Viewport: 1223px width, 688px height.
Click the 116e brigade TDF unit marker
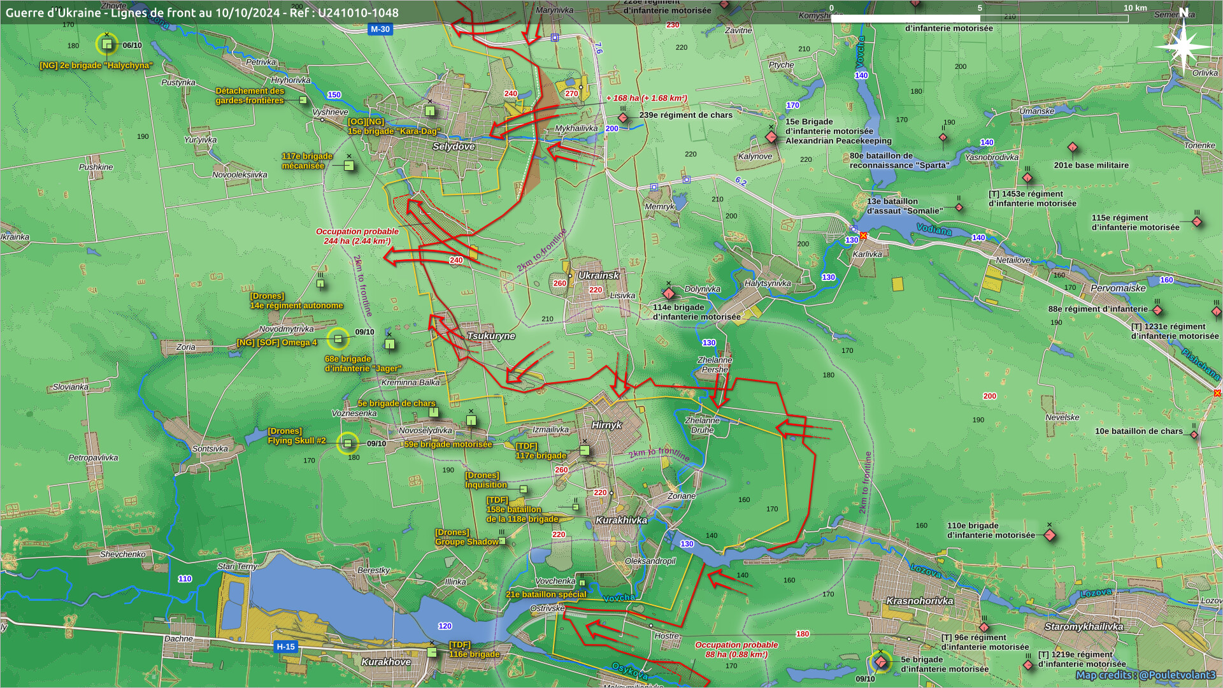pos(432,652)
